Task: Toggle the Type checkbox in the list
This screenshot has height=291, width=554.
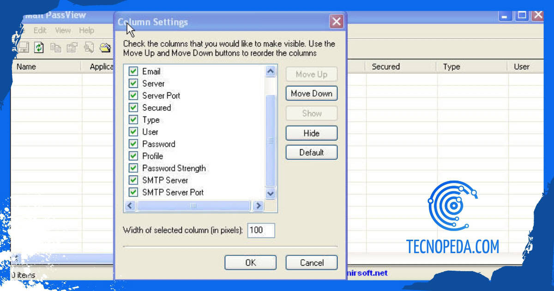Action: click(x=133, y=120)
